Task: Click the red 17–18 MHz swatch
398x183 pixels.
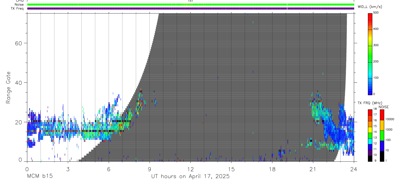Action: pos(370,113)
